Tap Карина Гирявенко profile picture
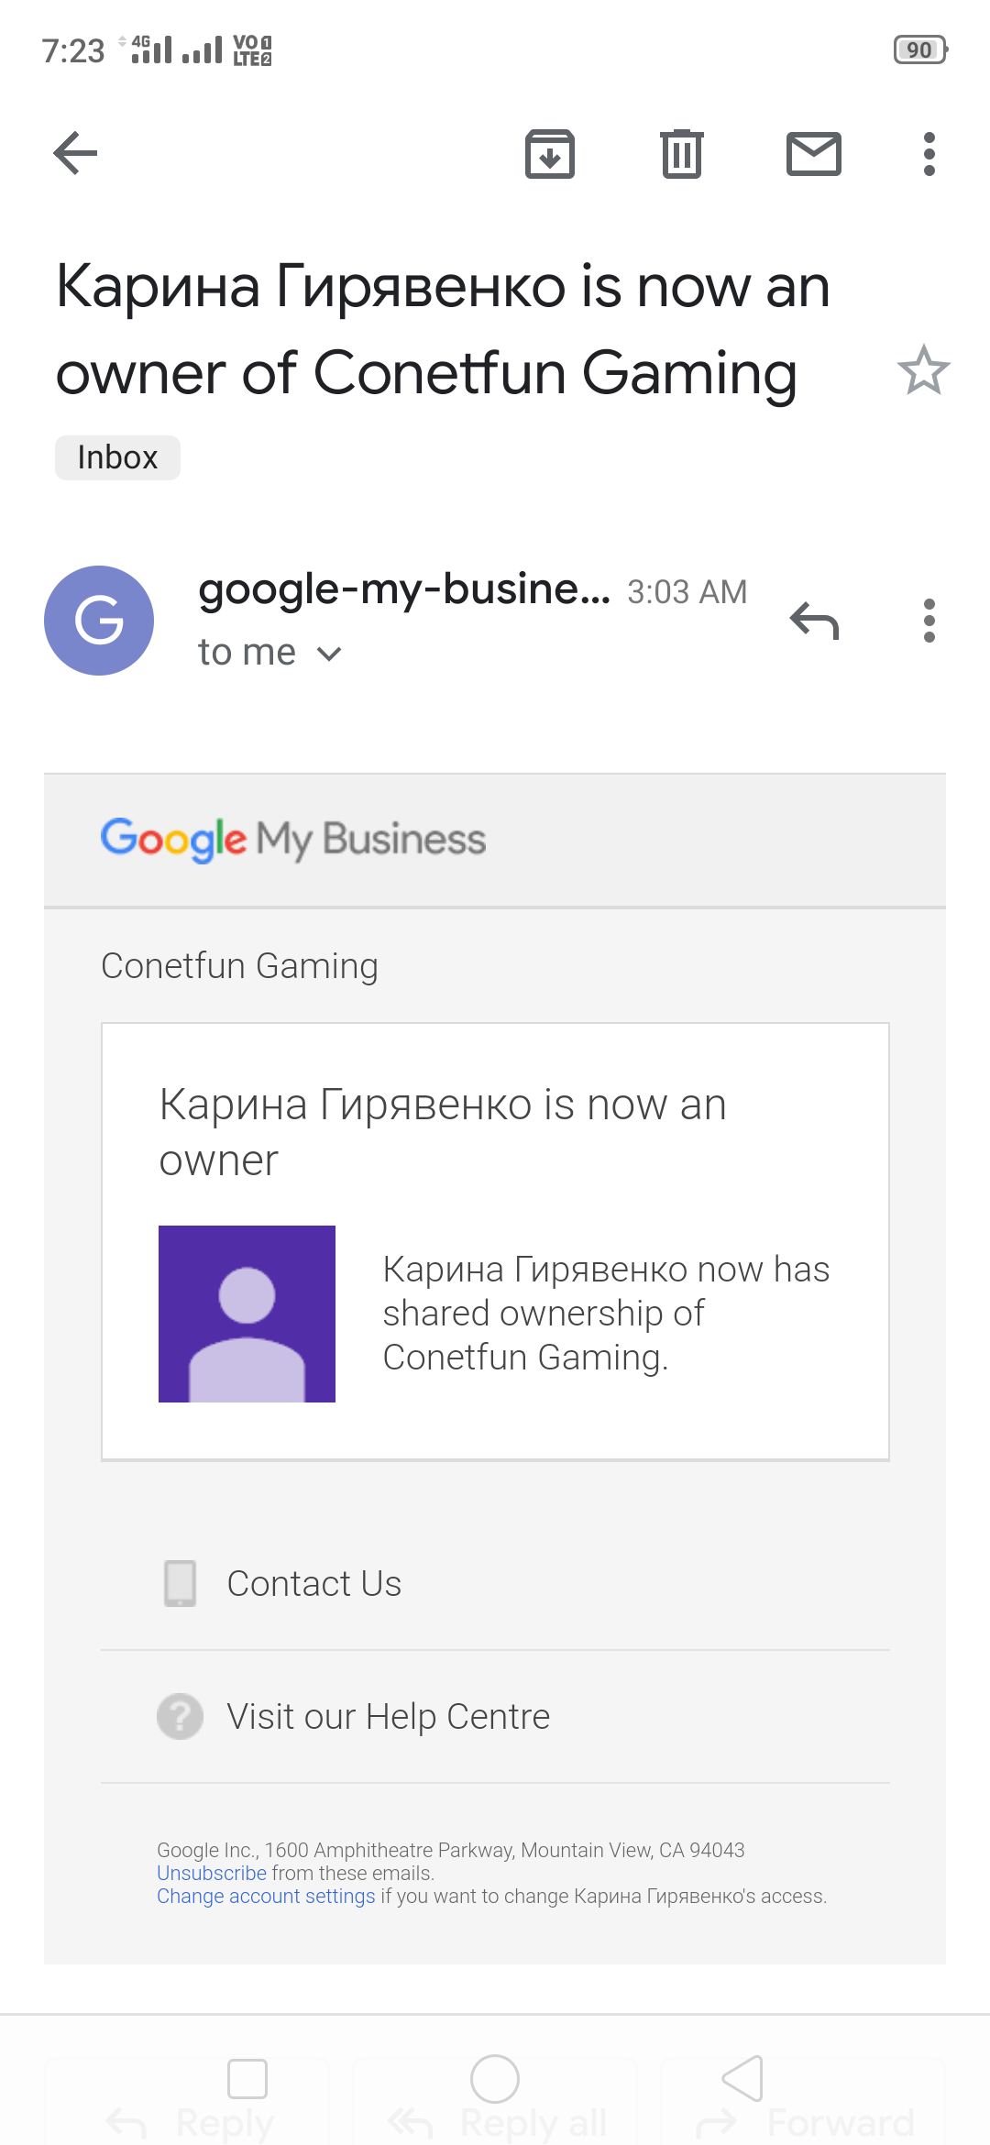990x2145 pixels. (x=247, y=1314)
